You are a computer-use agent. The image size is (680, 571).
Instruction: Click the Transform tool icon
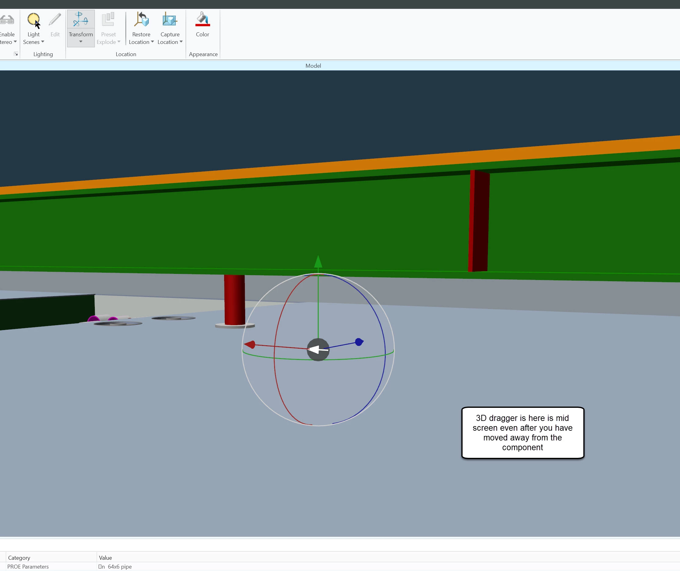point(81,20)
